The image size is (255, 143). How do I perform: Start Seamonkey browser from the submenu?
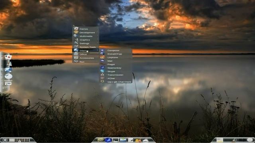[116, 68]
